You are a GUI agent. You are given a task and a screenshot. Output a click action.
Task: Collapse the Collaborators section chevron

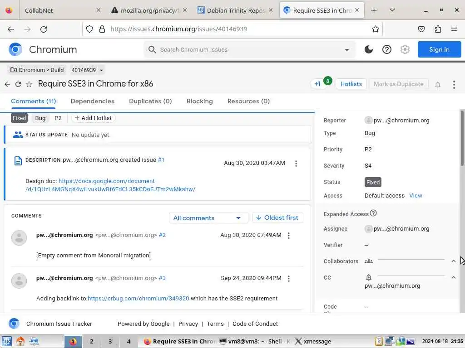(x=454, y=261)
